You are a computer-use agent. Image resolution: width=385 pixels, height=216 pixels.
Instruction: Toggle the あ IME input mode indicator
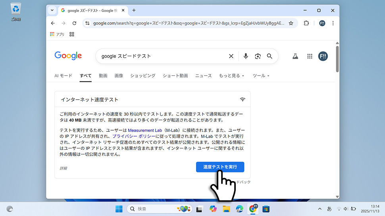click(329, 209)
